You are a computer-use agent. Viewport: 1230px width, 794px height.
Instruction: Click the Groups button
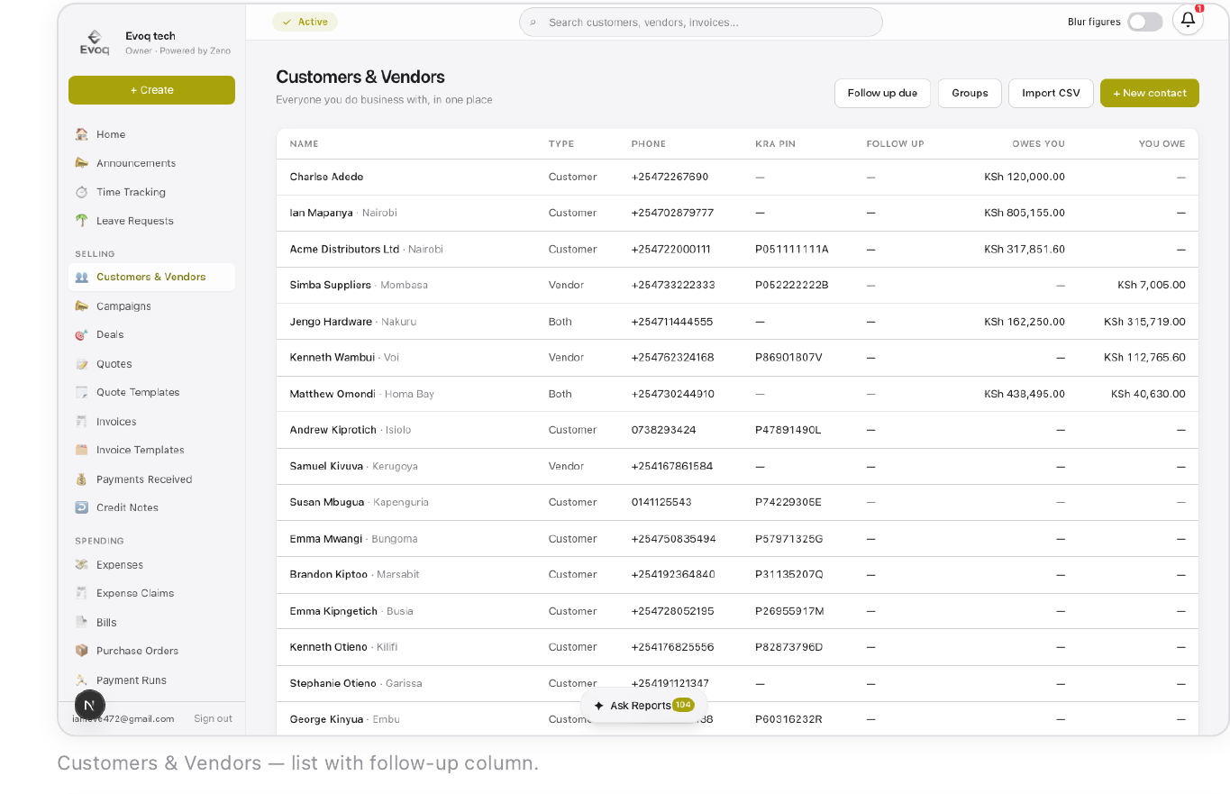[970, 93]
